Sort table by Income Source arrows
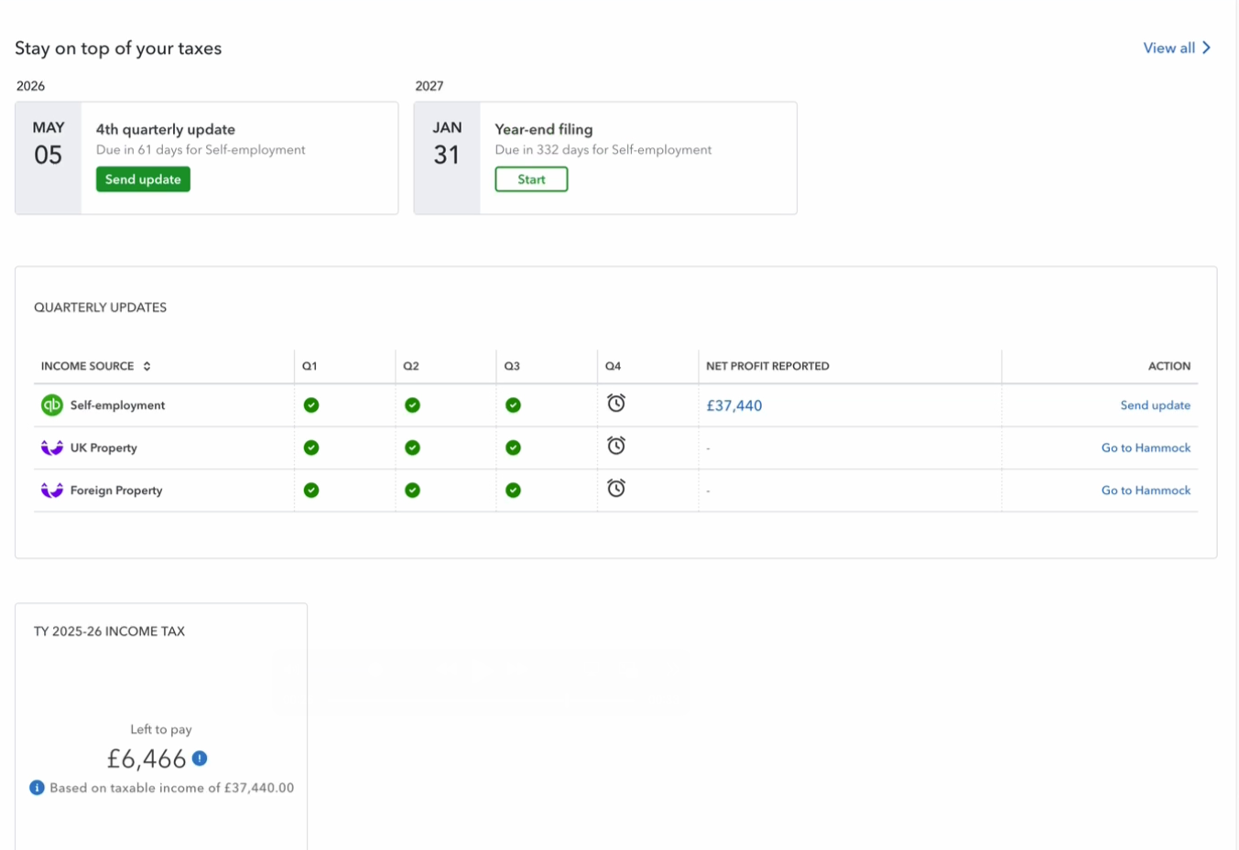 147,366
